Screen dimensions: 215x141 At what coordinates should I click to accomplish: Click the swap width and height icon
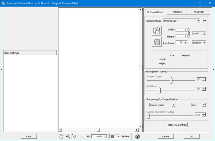pos(157,30)
